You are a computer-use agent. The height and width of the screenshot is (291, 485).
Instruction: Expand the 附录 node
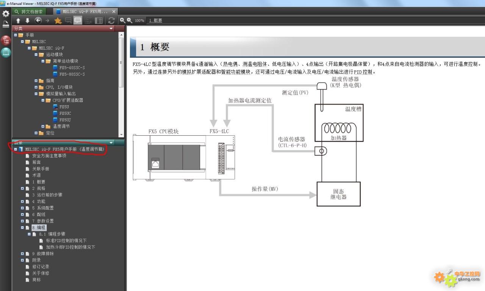pyautogui.click(x=22, y=260)
